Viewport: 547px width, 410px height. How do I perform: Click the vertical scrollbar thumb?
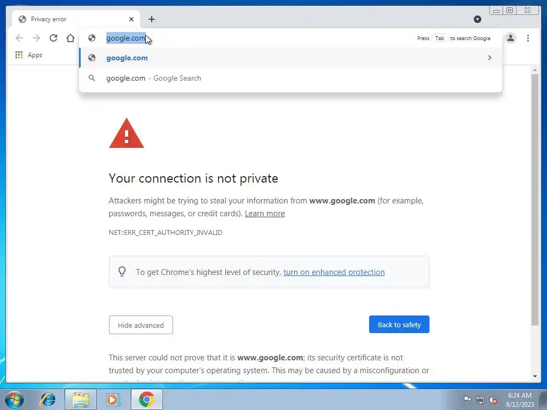535,200
